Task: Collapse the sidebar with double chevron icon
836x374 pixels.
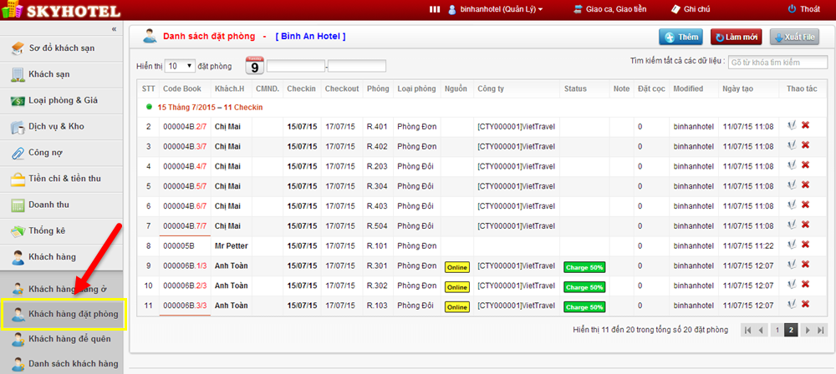Action: 115,29
